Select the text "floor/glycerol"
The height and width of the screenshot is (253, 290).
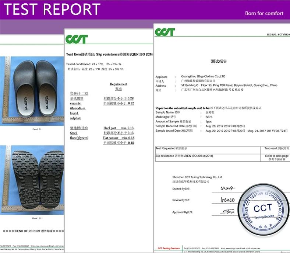pyautogui.click(x=79, y=138)
